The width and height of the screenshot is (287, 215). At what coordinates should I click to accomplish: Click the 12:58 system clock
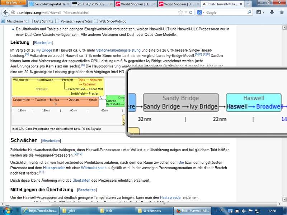[272, 211]
